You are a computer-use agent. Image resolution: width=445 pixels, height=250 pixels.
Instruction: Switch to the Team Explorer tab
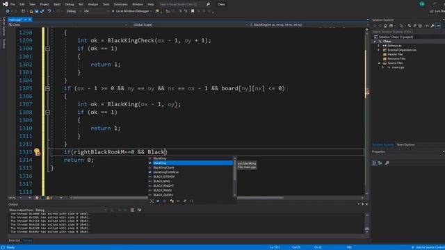405,145
